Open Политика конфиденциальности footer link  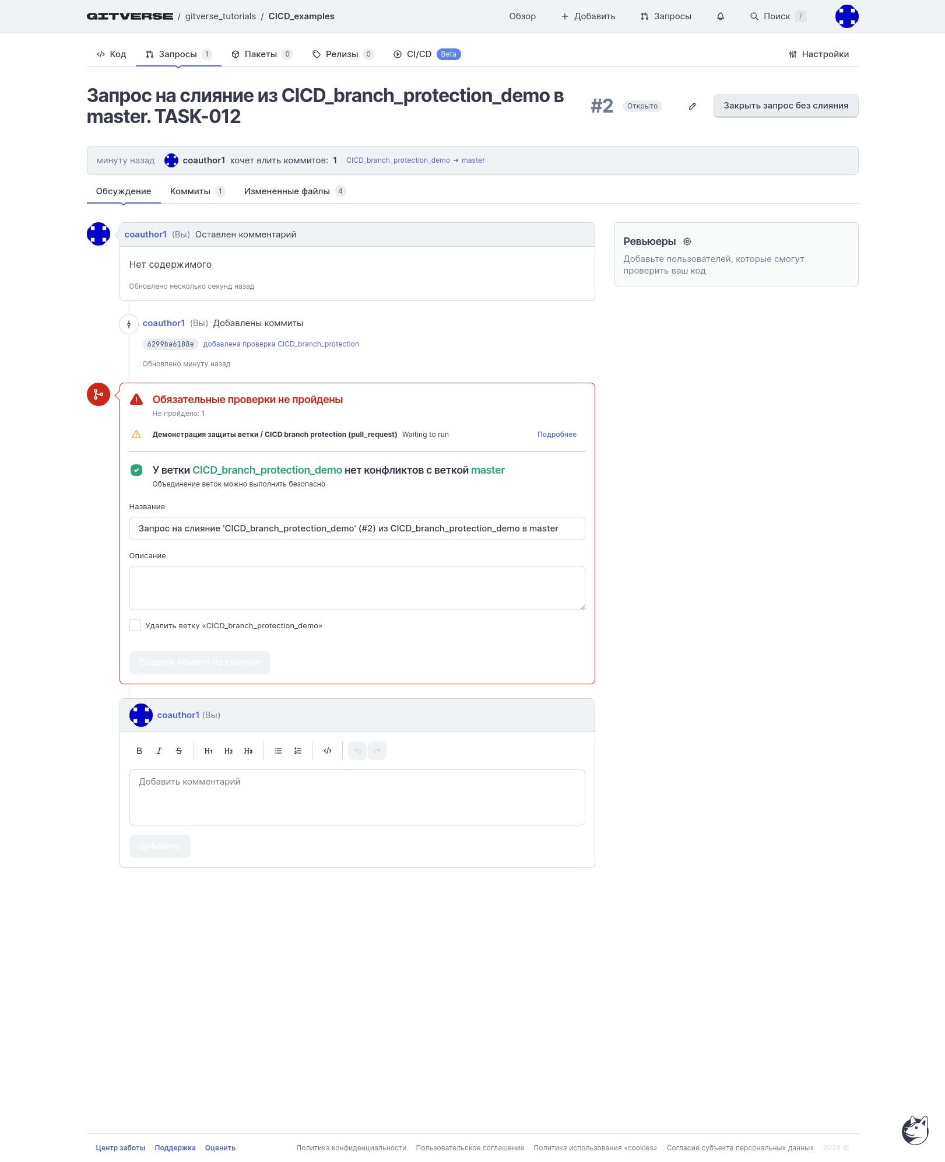click(x=352, y=1148)
